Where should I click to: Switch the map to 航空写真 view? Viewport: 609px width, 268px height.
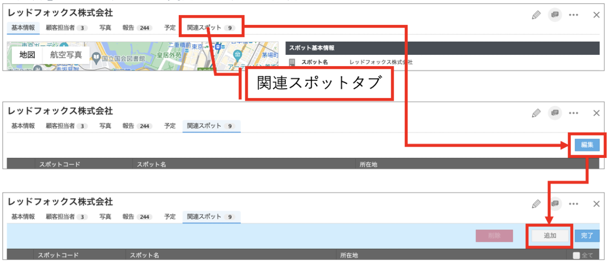tap(66, 55)
